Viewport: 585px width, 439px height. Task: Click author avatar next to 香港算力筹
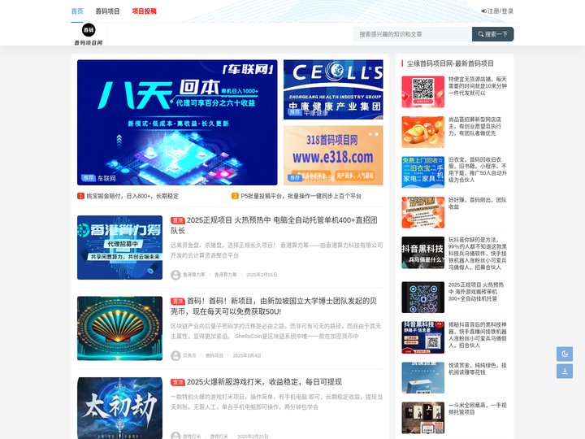click(175, 275)
